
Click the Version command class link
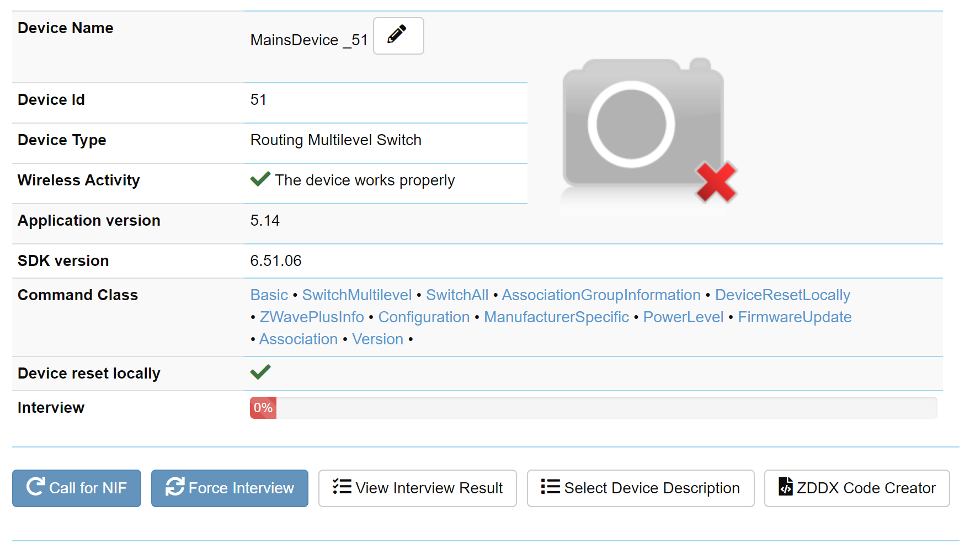click(x=378, y=339)
